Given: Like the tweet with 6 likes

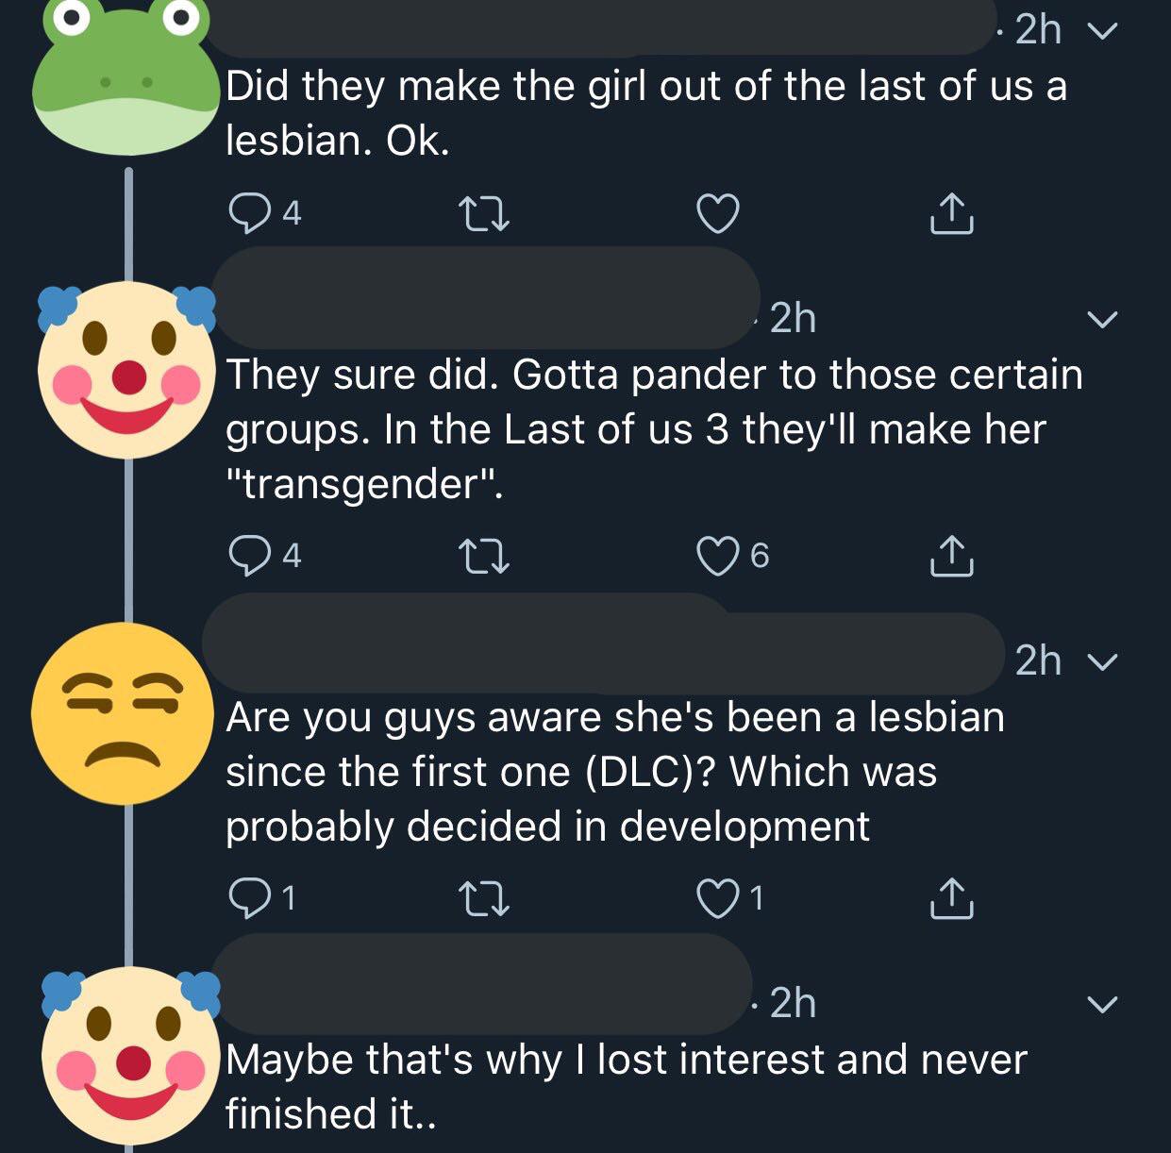Looking at the screenshot, I should tap(717, 555).
